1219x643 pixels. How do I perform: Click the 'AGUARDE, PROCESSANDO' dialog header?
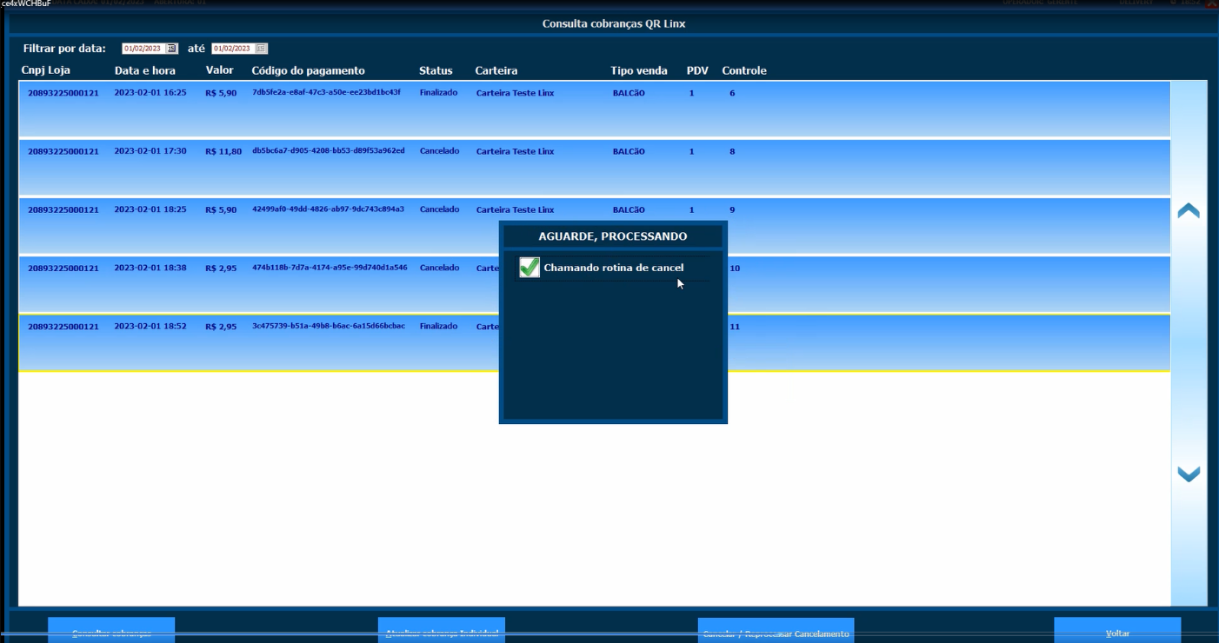pyautogui.click(x=613, y=236)
